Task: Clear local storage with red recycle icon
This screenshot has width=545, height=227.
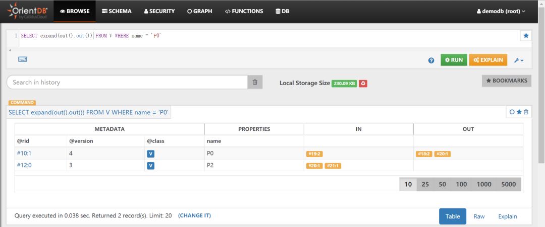Action: point(363,83)
